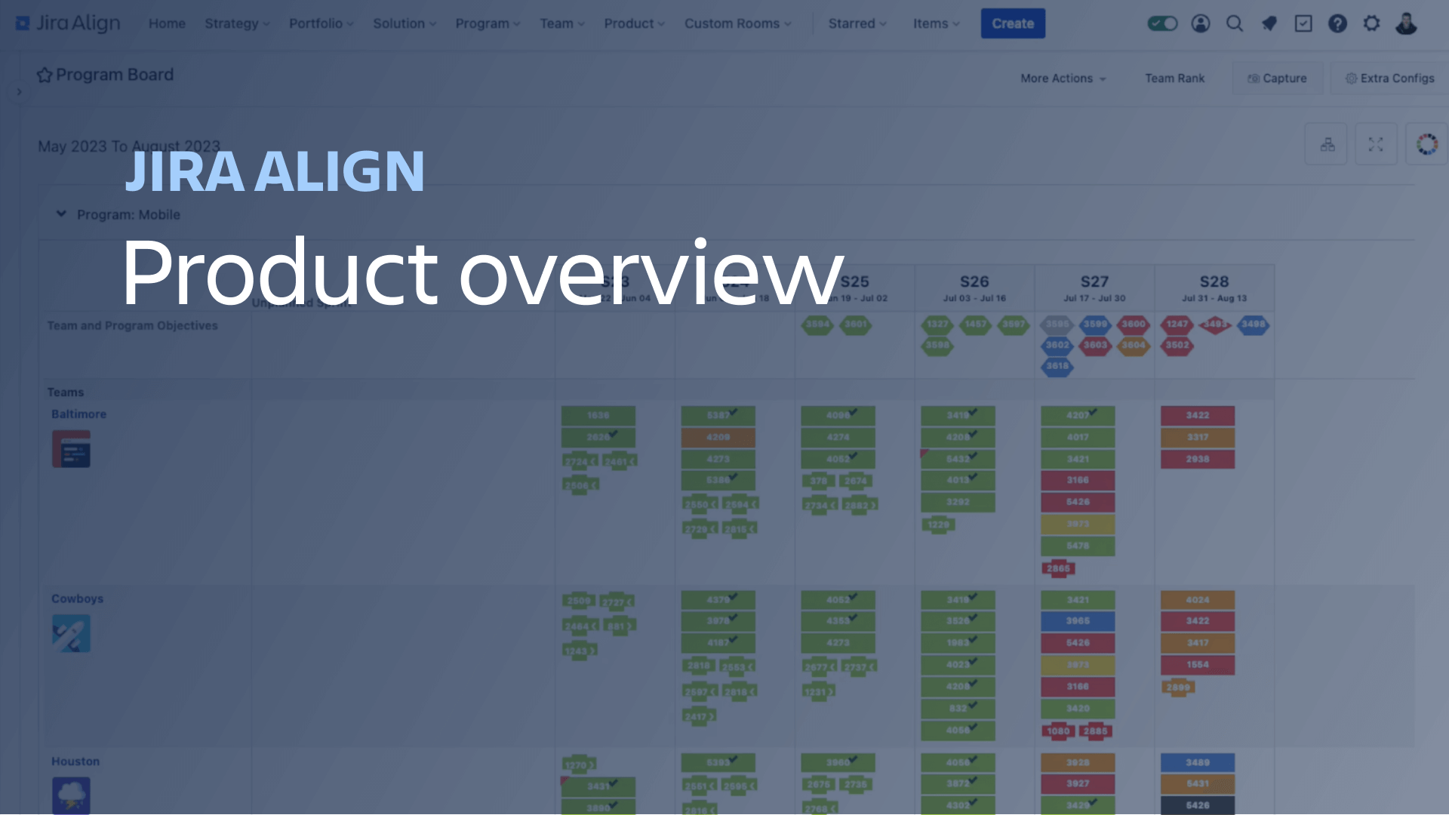Toggle the dark/light mode switch

click(1161, 22)
